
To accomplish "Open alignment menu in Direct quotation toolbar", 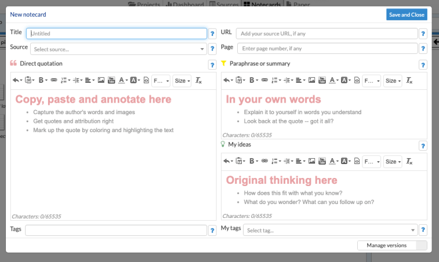I will point(89,81).
